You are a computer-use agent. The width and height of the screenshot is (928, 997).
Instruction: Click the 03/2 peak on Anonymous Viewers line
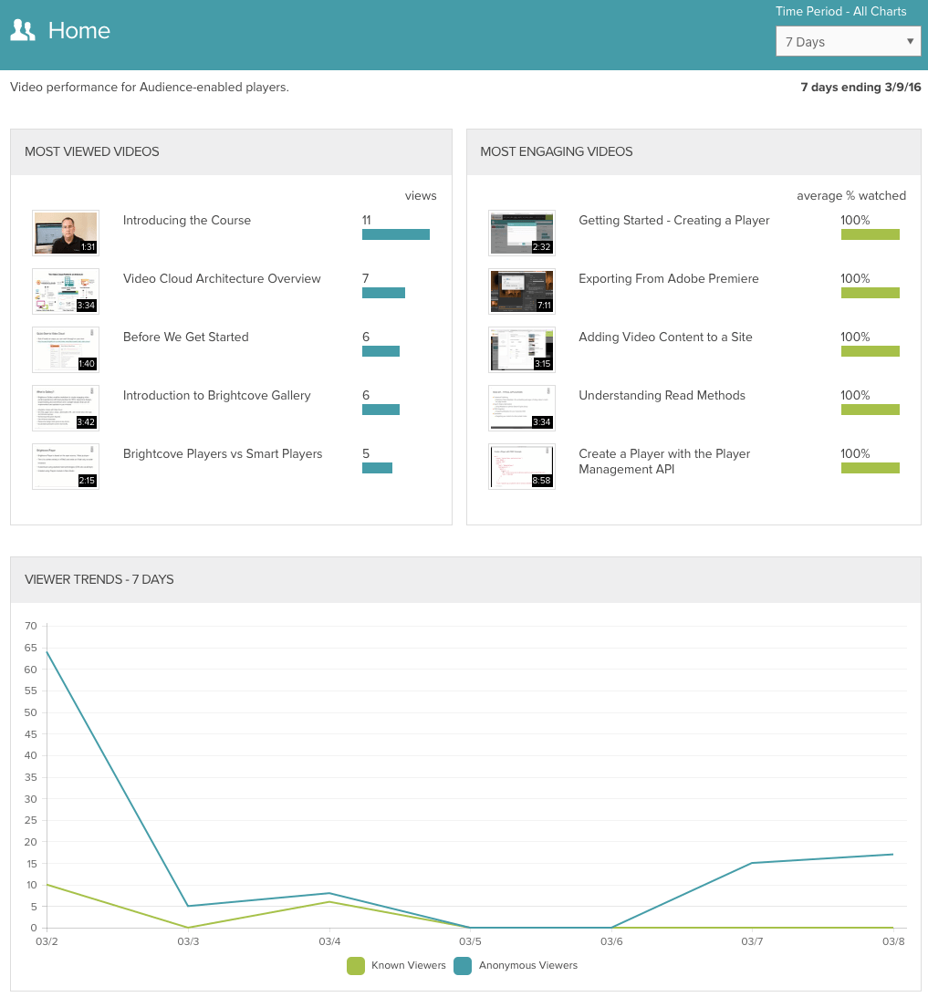pos(47,651)
